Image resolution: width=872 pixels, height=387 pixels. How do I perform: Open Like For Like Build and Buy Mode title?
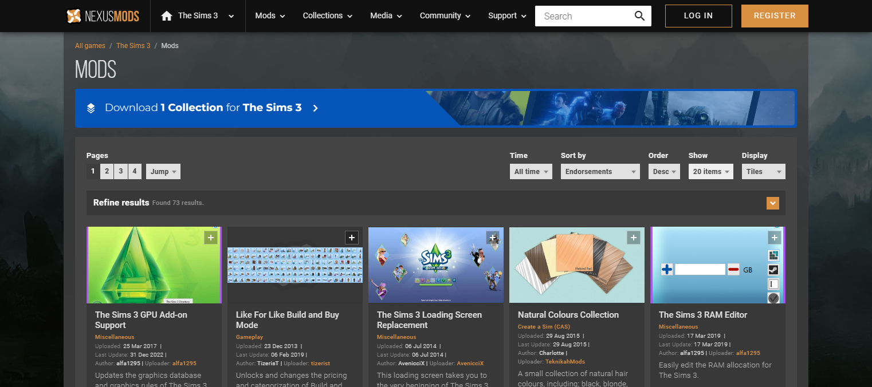288,320
